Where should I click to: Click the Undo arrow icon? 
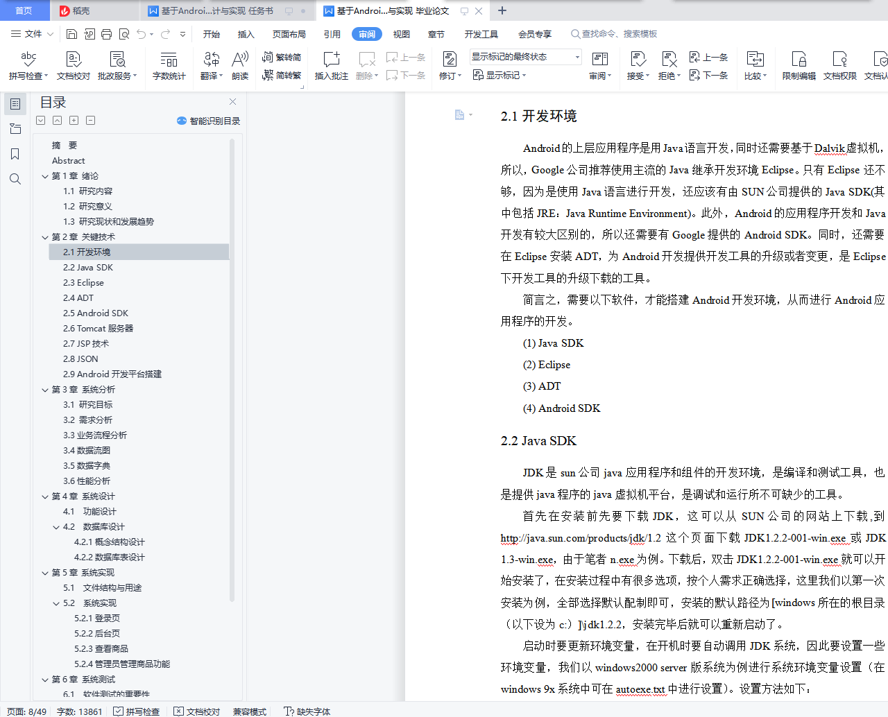tap(142, 34)
